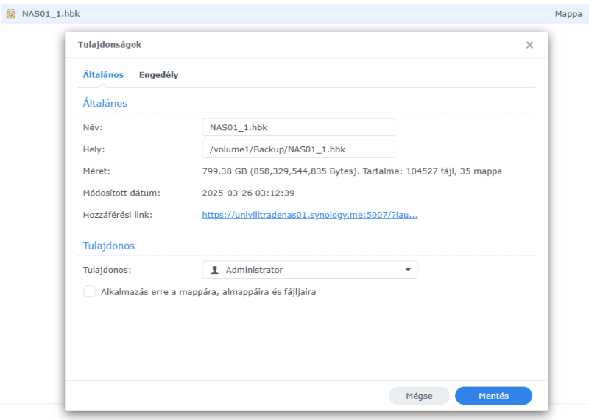Click the modified date 2025-03-26 03:12:39
This screenshot has width=589, height=420.
[x=248, y=193]
